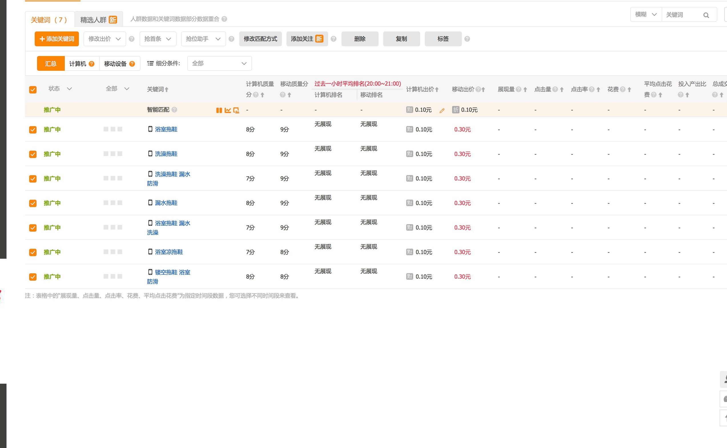Click the search magnifier in keyword search box
The width and height of the screenshot is (727, 448).
point(706,15)
